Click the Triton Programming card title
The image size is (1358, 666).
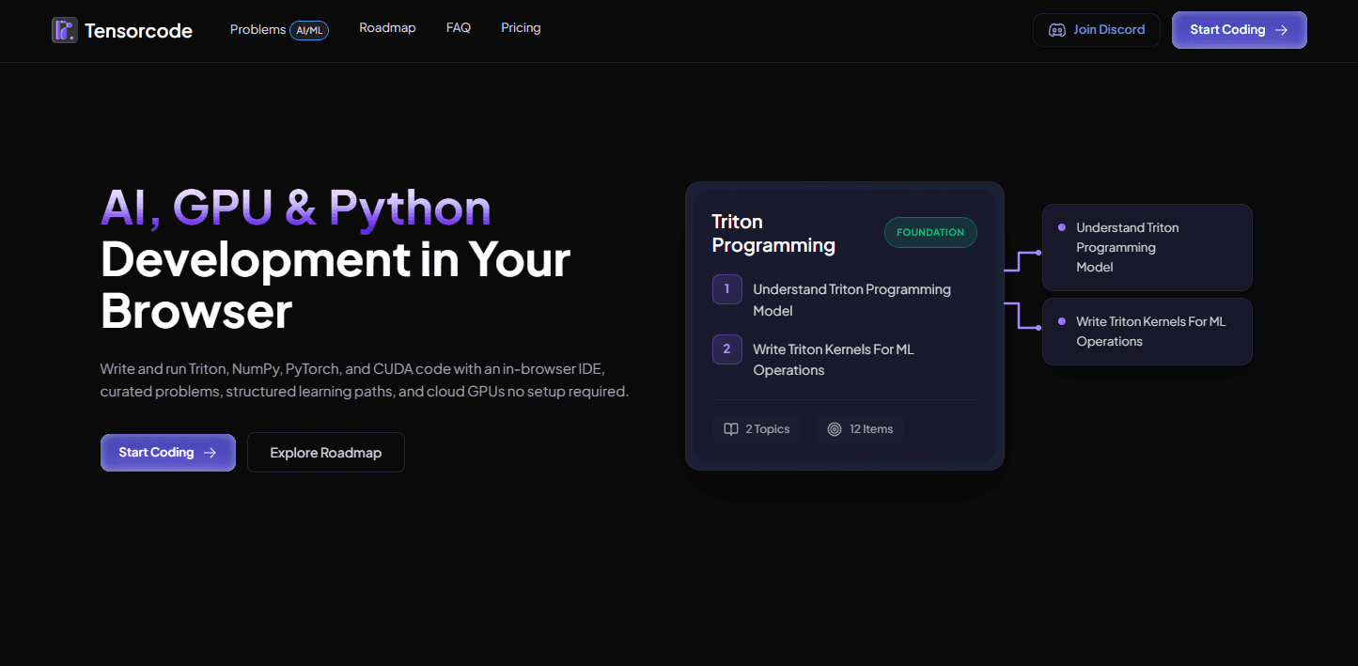click(x=773, y=234)
